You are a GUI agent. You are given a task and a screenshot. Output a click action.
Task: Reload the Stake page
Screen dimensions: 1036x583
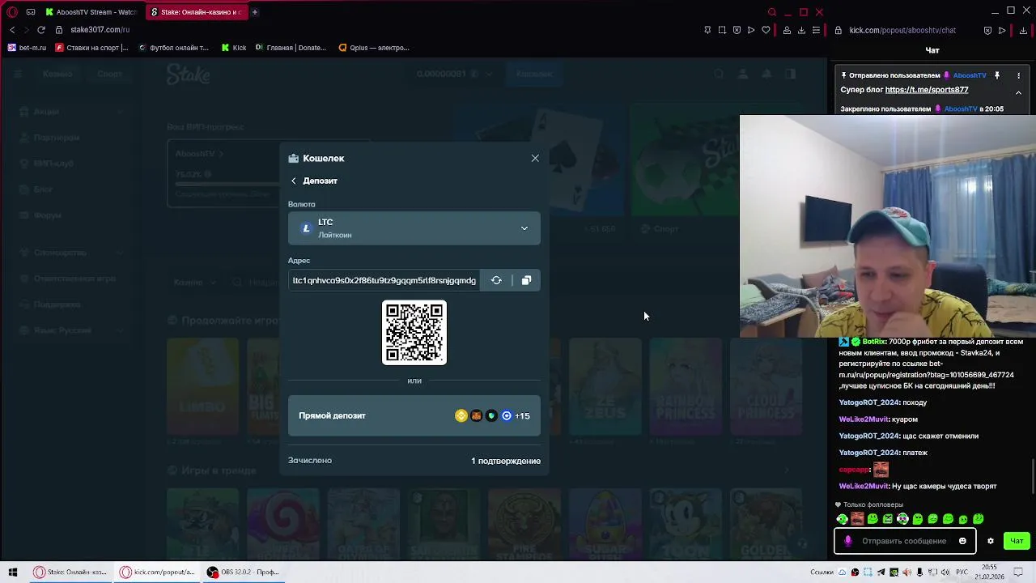pos(41,30)
